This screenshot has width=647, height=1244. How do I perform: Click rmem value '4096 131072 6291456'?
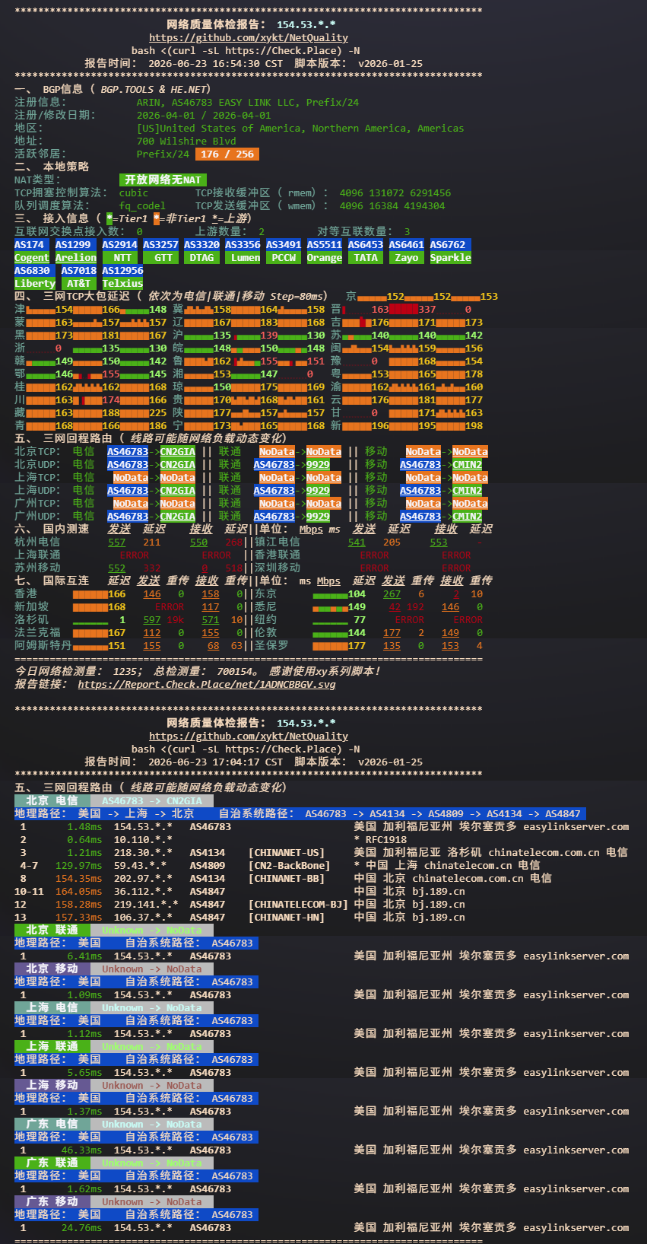(395, 192)
